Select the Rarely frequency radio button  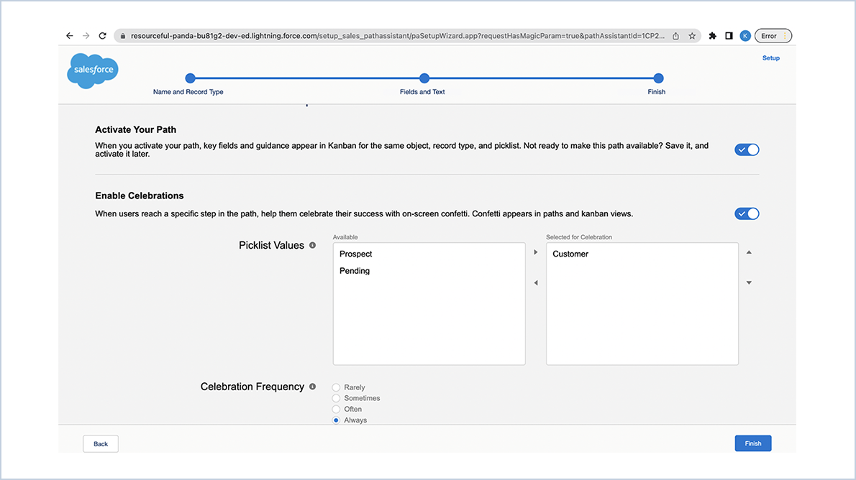[334, 387]
